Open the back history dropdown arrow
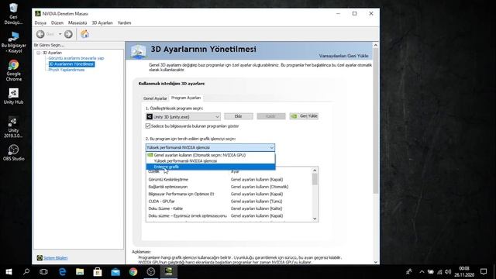Image resolution: width=496 pixels, height=279 pixels. pyautogui.click(x=60, y=34)
